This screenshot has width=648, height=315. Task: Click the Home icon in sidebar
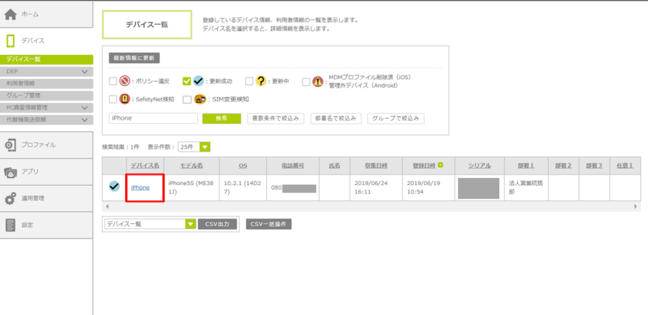(x=11, y=14)
